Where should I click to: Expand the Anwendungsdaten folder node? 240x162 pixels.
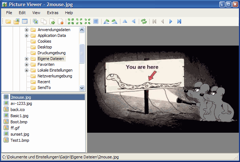26,30
